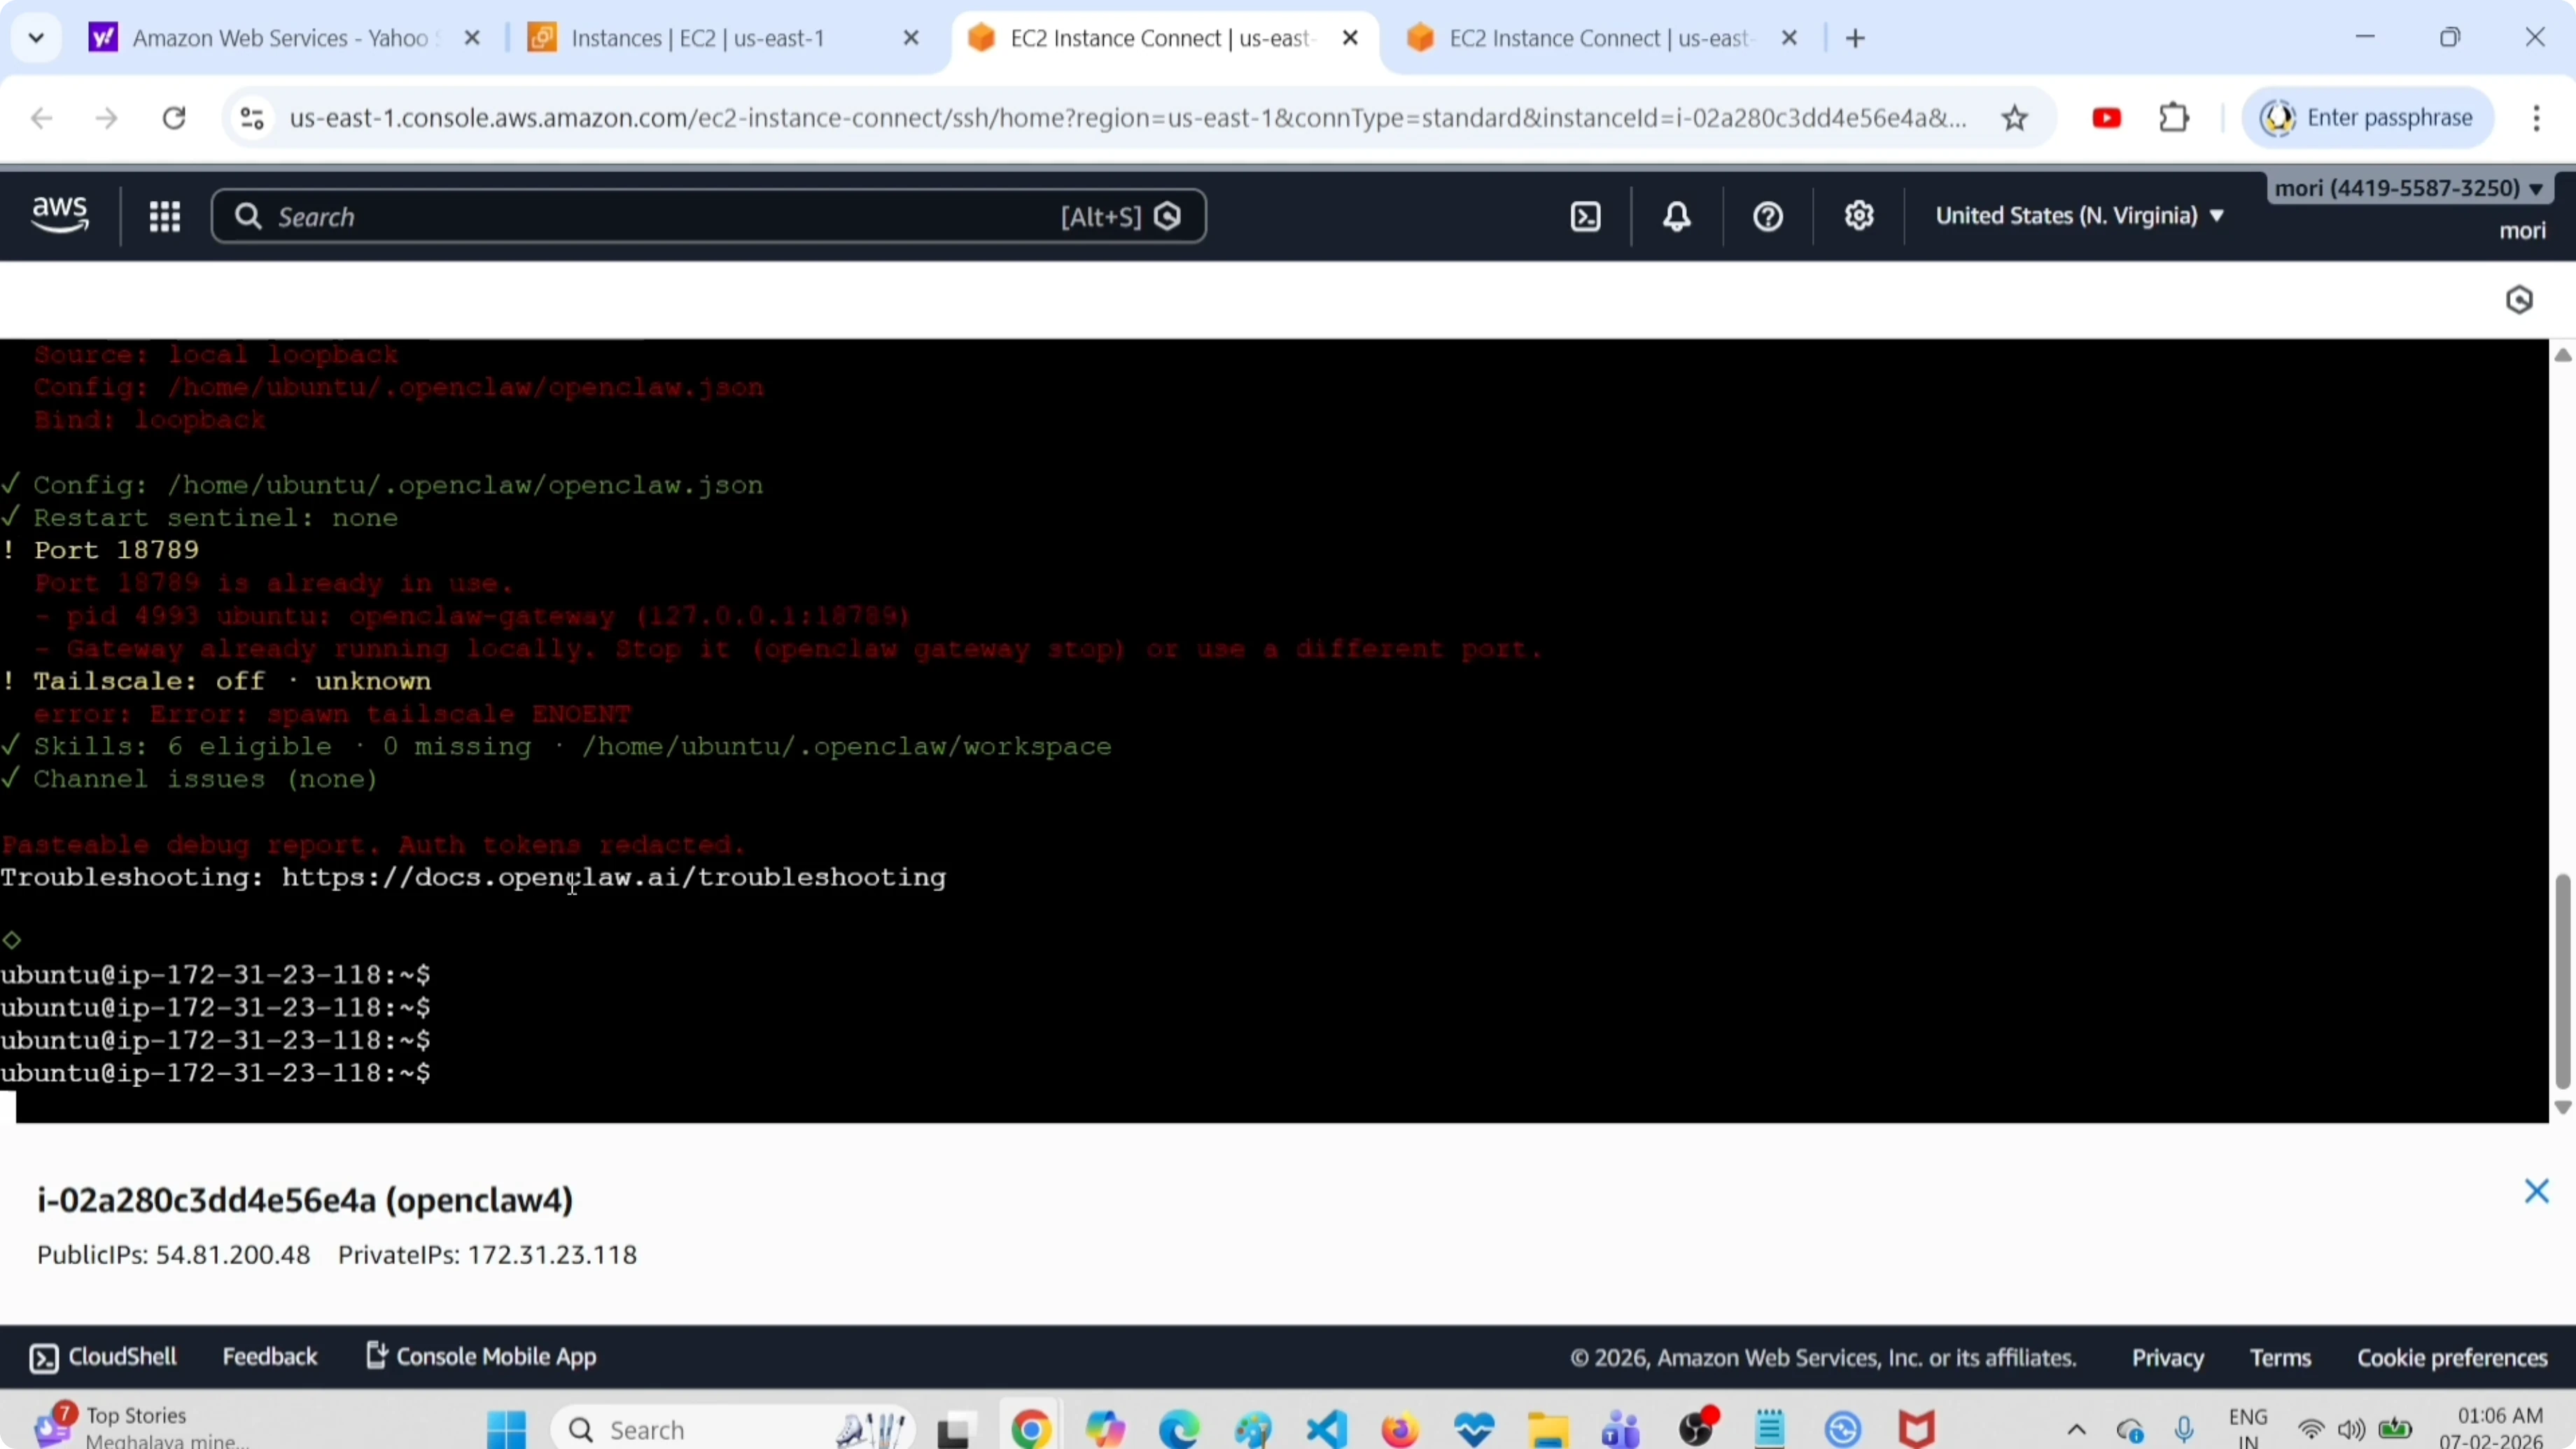Open Chrome's three-dot menu

tap(2537, 117)
